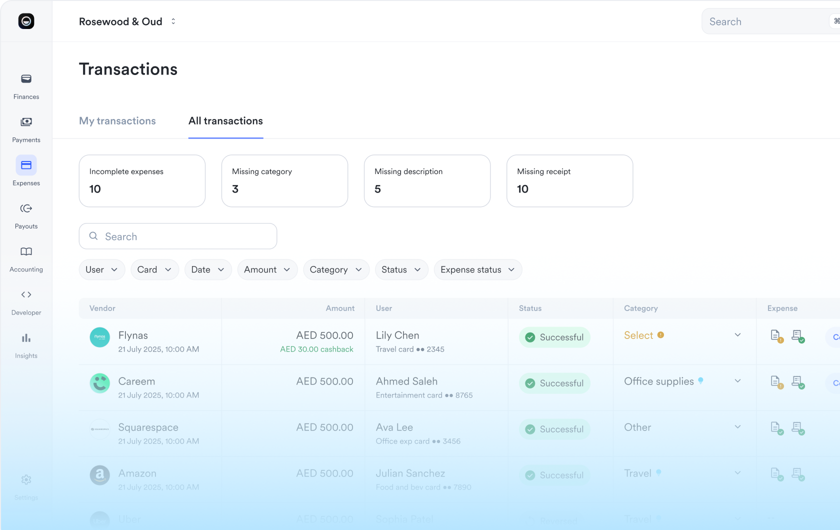This screenshot has width=840, height=530.
Task: Filter by Missing category card
Action: pyautogui.click(x=284, y=181)
